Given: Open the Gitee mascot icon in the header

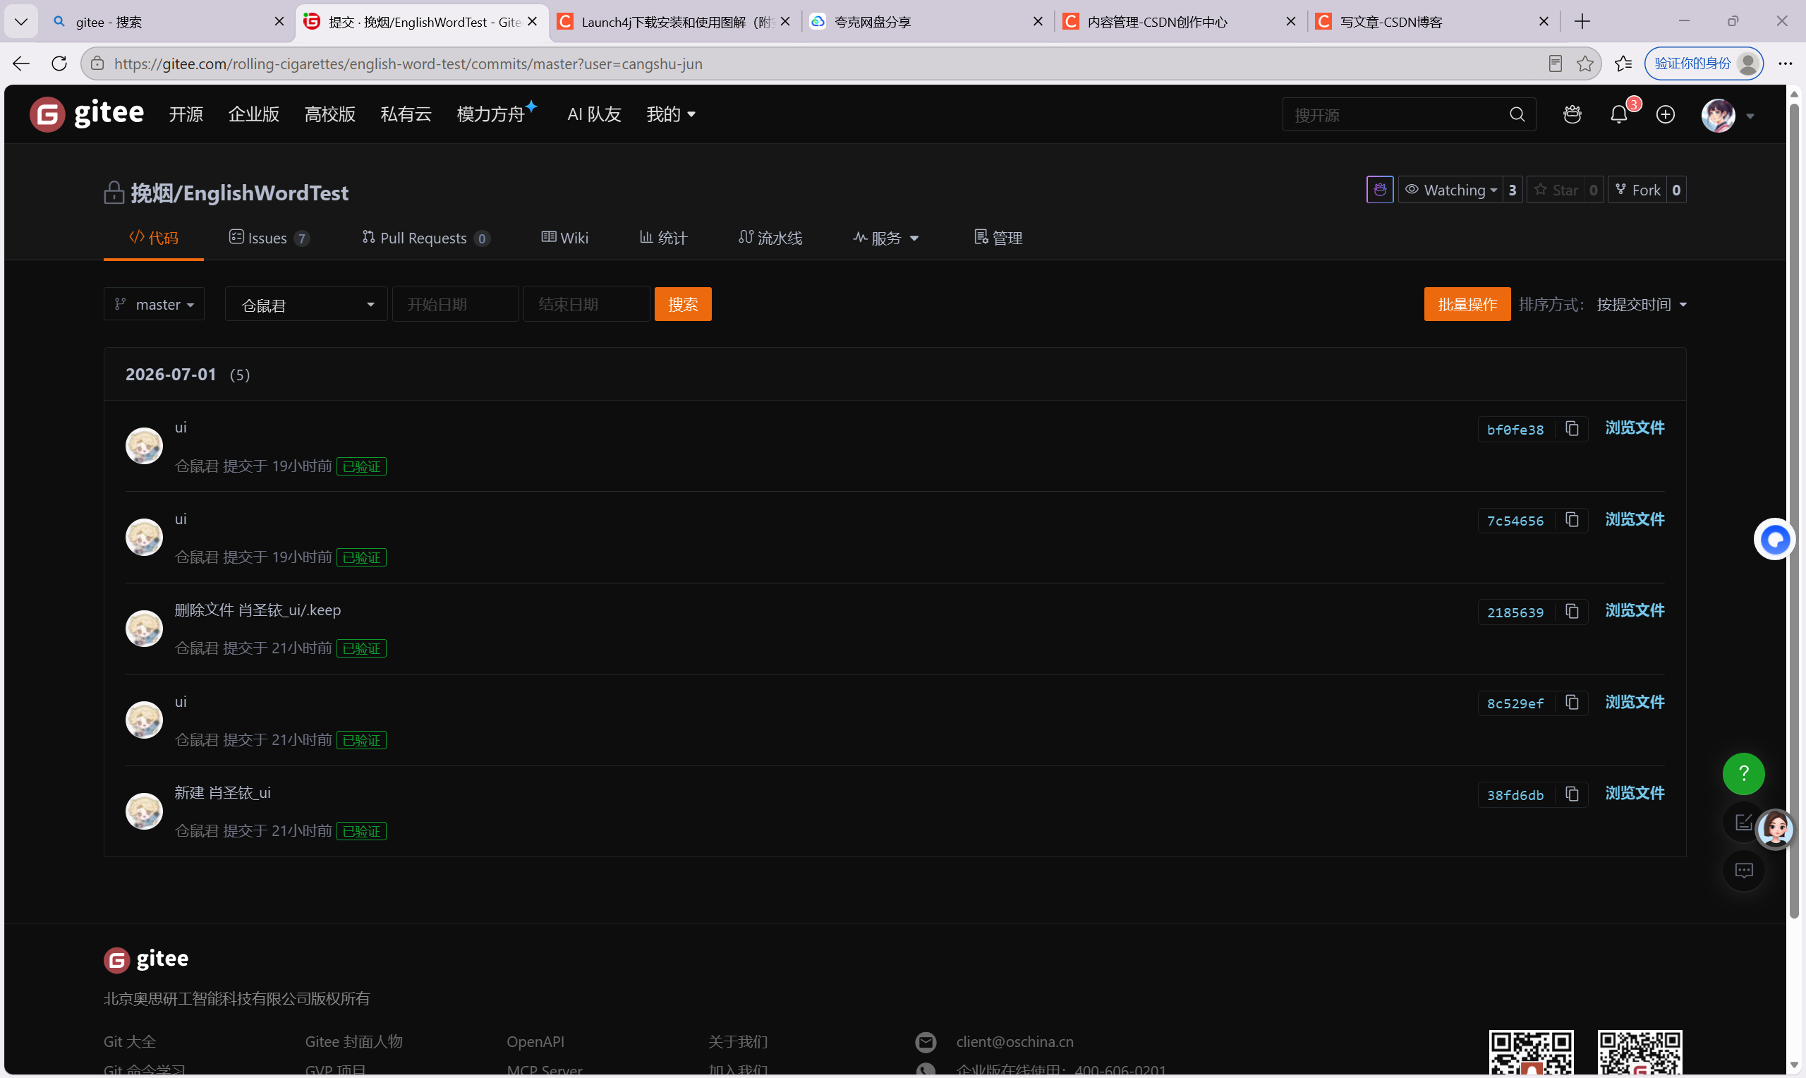Looking at the screenshot, I should [x=1572, y=114].
